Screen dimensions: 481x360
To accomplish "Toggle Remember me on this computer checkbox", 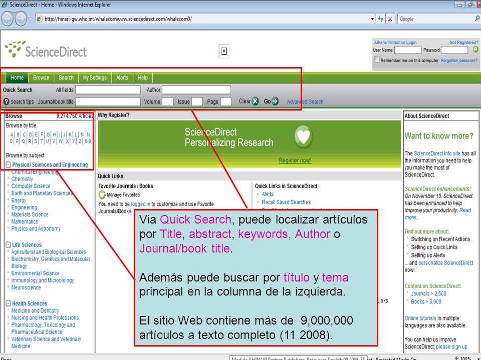I will coord(377,59).
